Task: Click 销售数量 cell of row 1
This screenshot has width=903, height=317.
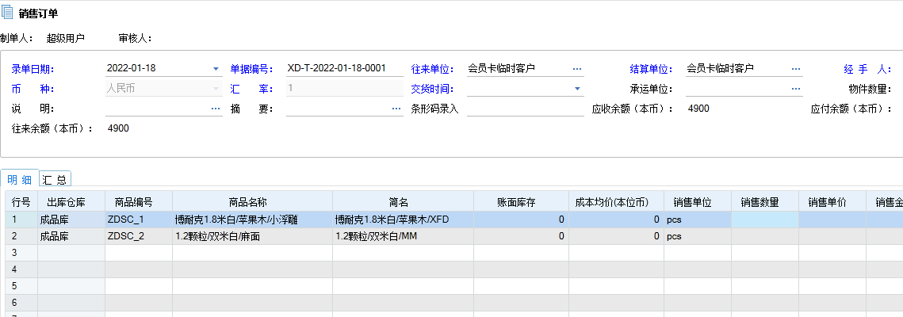Action: coord(765,220)
